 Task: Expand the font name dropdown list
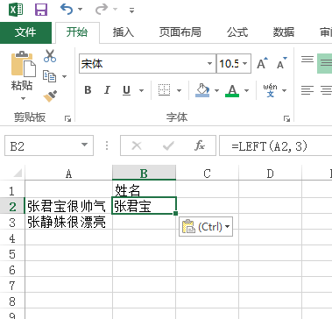(x=209, y=63)
